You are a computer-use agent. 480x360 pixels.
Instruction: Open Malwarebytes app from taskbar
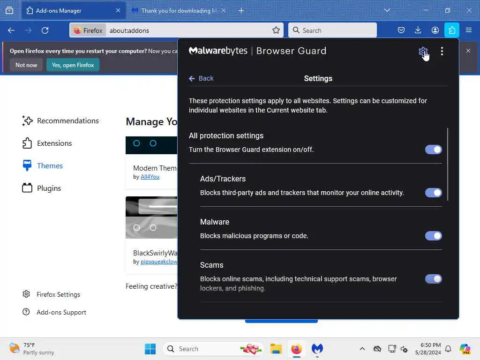(x=317, y=349)
